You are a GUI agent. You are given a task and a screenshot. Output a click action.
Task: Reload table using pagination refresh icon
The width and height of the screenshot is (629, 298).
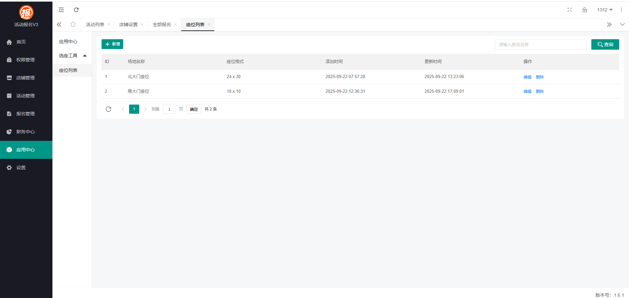tap(108, 109)
